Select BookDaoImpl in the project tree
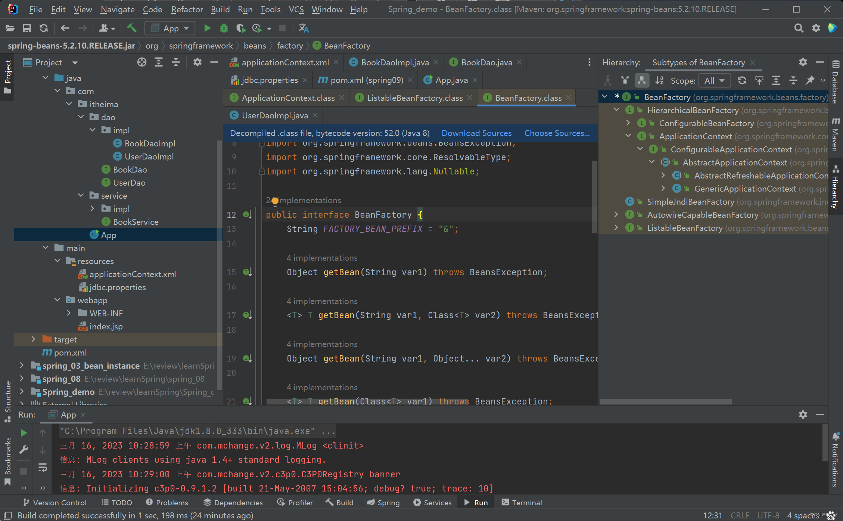Screen dimensions: 843x521 click(150, 143)
